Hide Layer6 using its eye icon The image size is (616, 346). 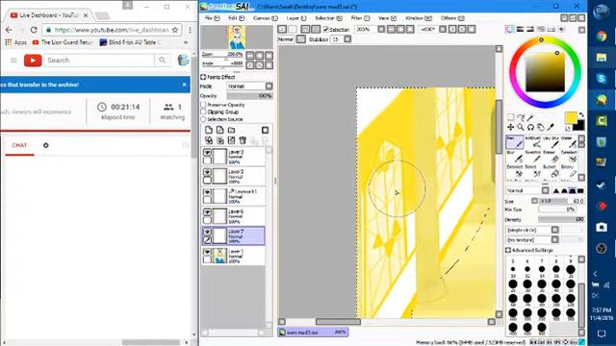point(208,212)
